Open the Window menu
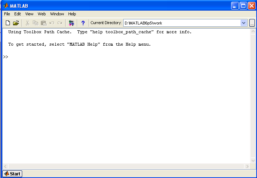Screen dimensions: 257x178 [x=57, y=14]
